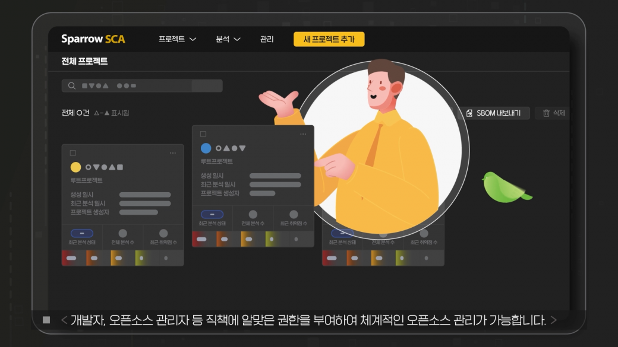Click the next arrow after the subtitle
The image size is (618, 347).
coord(553,320)
